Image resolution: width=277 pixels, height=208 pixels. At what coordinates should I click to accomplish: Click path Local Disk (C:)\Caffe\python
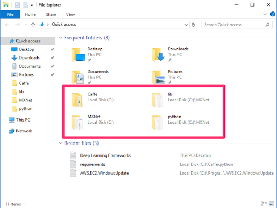point(206,164)
